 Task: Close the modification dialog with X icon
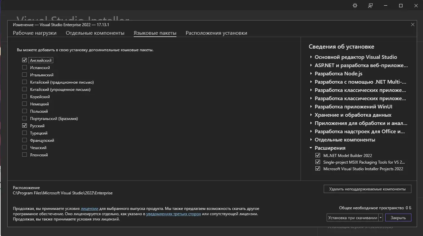[x=412, y=24]
